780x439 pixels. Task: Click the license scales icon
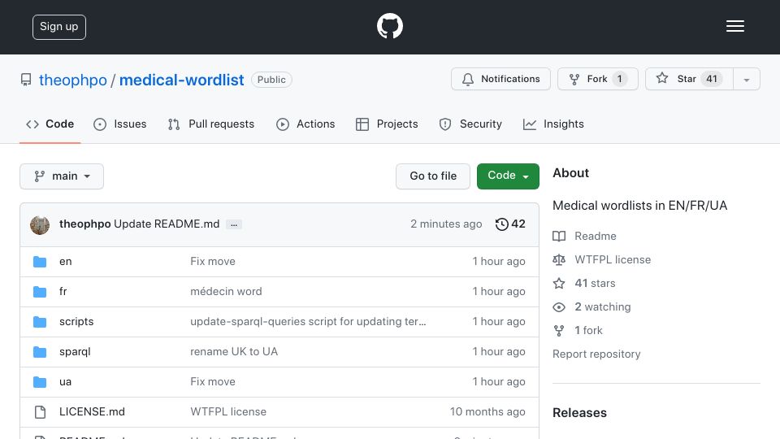[559, 260]
